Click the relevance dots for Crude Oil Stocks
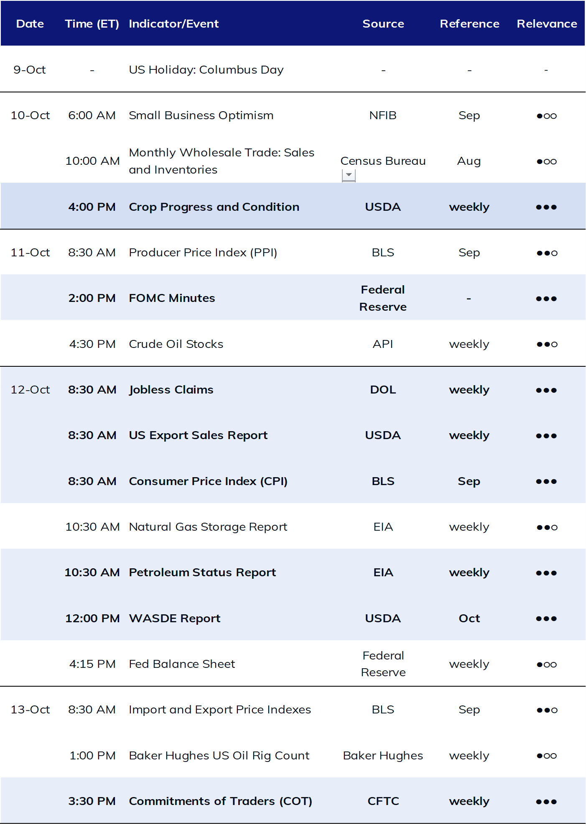586x828 pixels. (x=547, y=344)
